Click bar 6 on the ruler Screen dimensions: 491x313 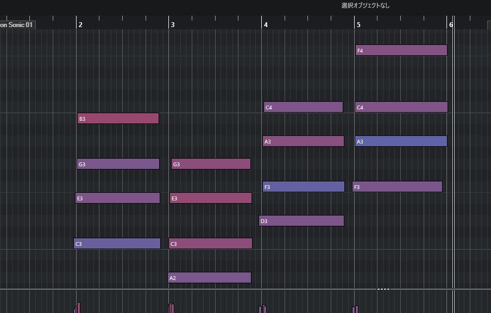coord(451,25)
